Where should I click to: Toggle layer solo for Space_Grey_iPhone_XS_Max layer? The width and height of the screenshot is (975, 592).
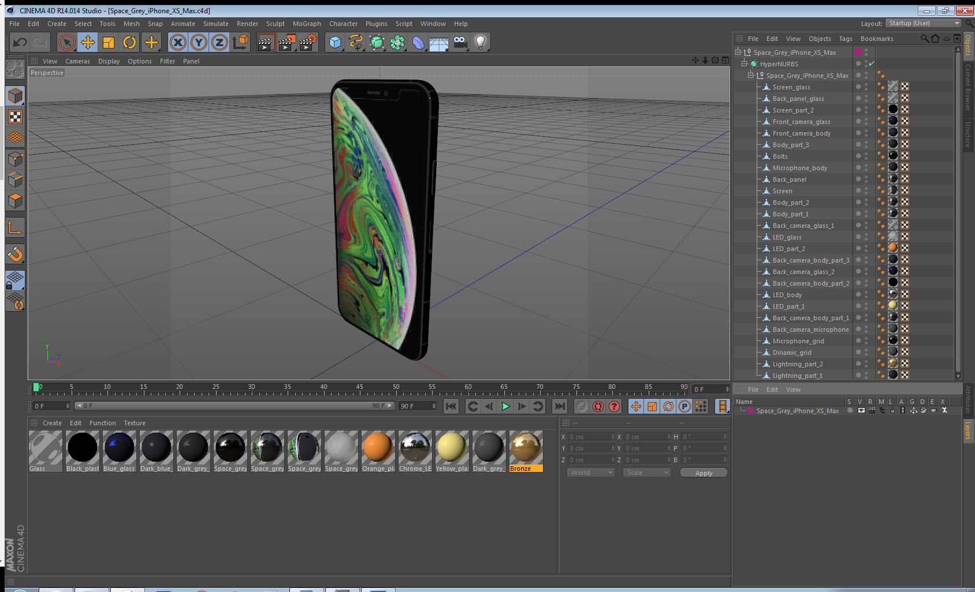point(850,411)
